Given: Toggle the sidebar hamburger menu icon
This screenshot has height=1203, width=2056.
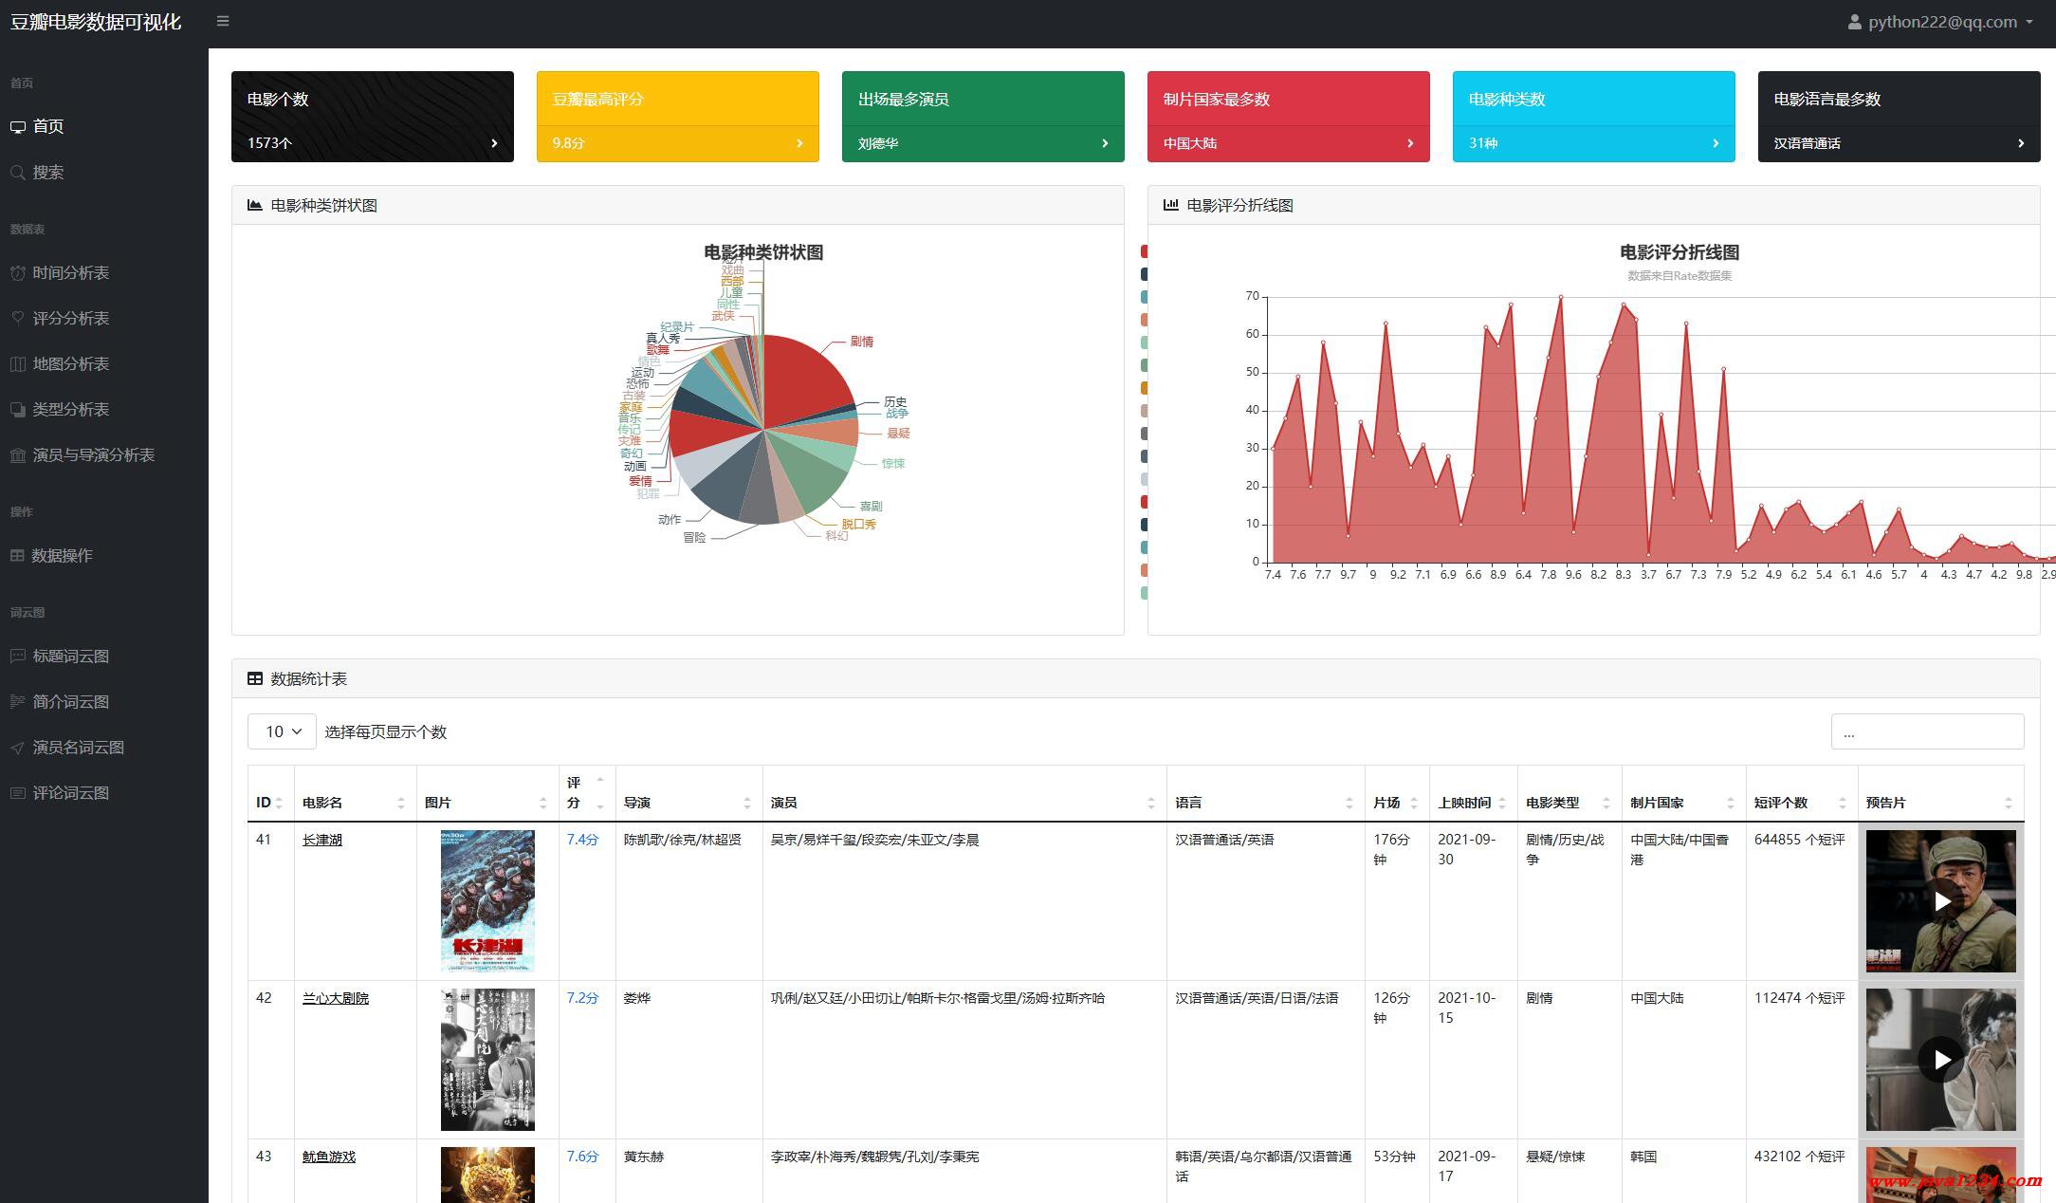Looking at the screenshot, I should pos(223,21).
